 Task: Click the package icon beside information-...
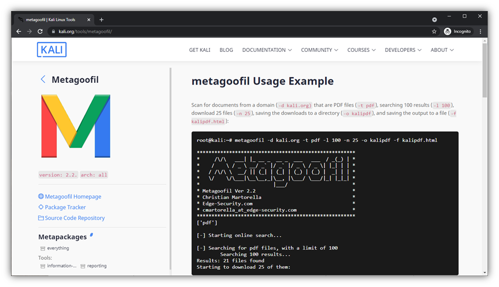tap(43, 267)
